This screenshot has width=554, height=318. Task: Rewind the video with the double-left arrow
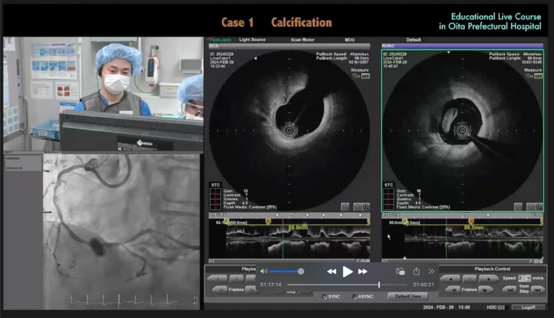point(331,271)
